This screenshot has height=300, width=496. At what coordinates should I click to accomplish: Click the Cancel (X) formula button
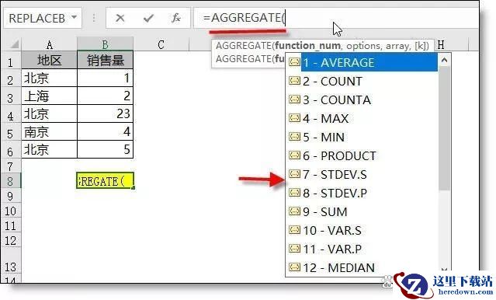point(120,18)
